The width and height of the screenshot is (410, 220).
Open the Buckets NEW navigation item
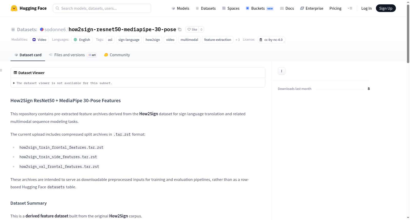(260, 8)
